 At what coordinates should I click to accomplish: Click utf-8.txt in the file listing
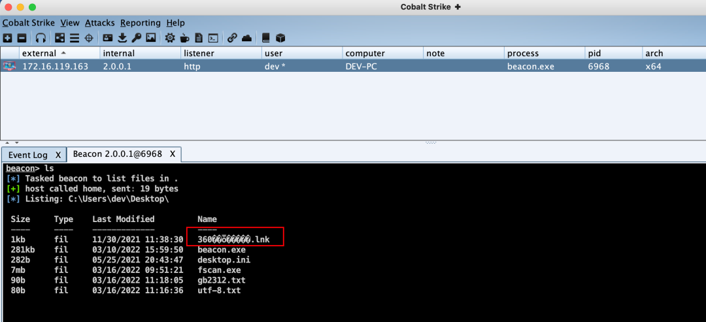coord(219,291)
